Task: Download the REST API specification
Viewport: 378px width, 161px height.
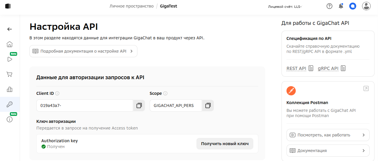Action: tap(296, 69)
